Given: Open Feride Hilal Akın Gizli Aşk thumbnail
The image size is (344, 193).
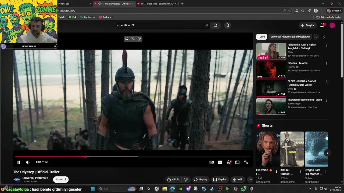Looking at the screenshot, I should point(271,51).
